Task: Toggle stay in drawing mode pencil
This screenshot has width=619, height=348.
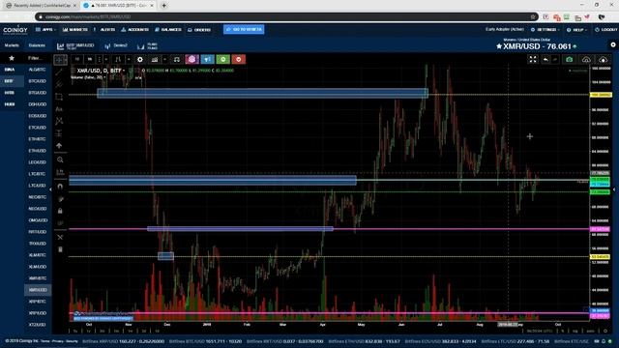Action: tap(60, 199)
